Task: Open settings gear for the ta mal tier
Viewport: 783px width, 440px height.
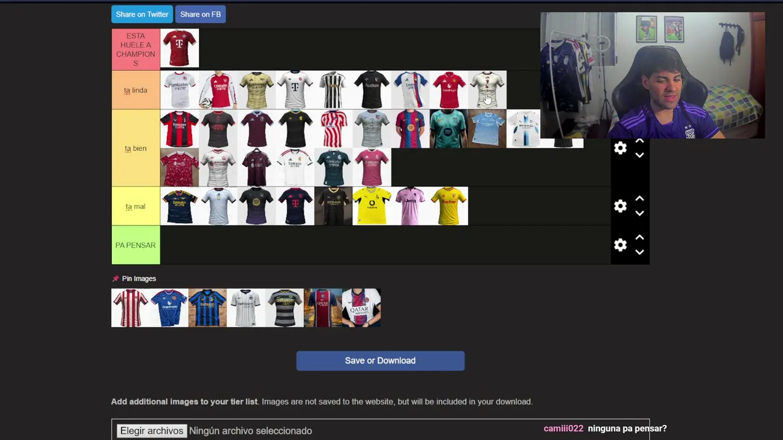Action: coord(620,207)
